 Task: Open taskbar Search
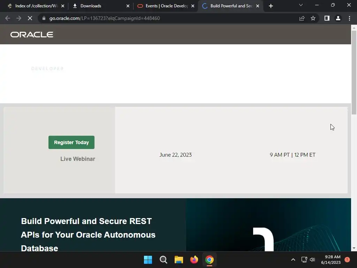[x=163, y=260]
